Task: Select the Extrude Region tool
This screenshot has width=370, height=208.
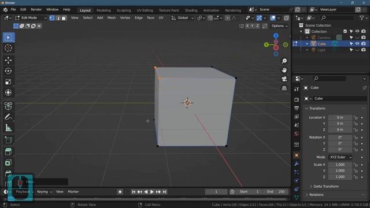Action: click(x=8, y=151)
